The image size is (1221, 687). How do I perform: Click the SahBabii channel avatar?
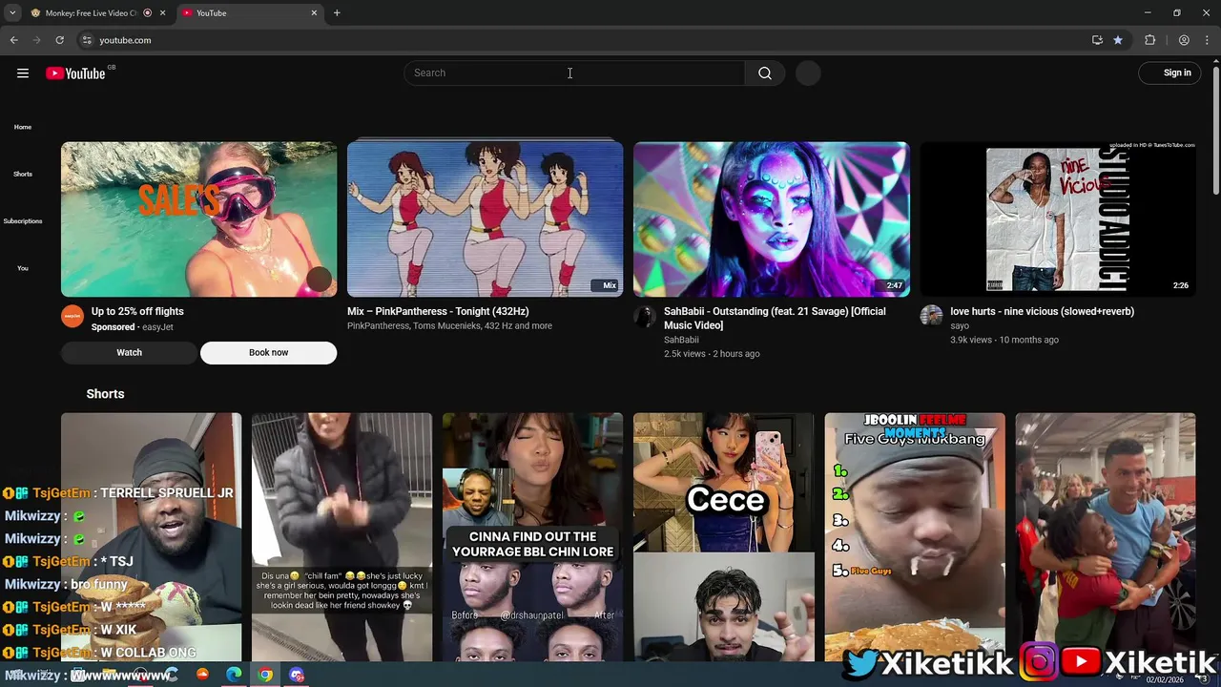pyautogui.click(x=645, y=317)
